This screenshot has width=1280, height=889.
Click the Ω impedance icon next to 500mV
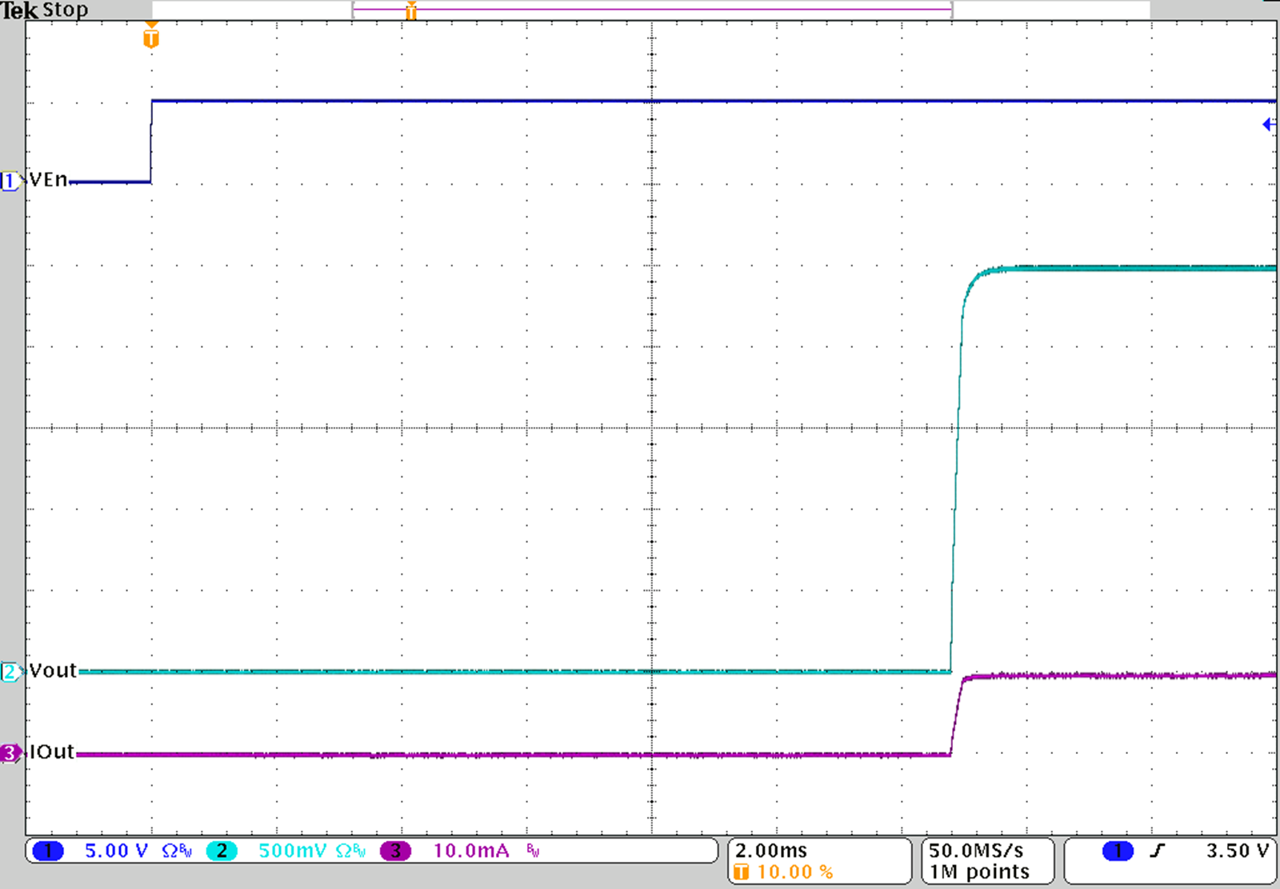click(x=342, y=851)
